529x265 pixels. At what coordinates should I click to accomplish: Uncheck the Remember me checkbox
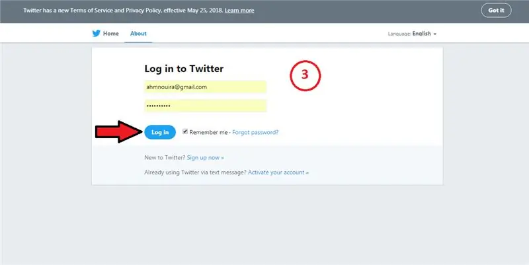coord(185,132)
